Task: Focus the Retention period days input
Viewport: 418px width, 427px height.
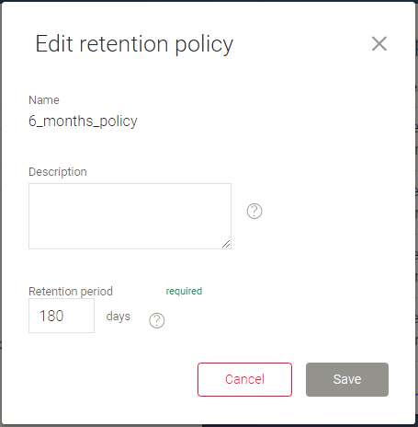Action: 62,316
